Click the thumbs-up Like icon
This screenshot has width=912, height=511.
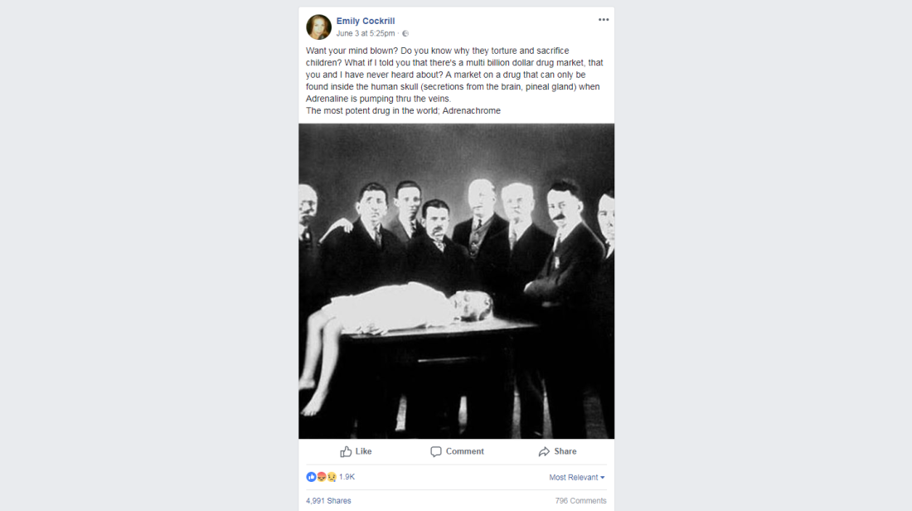tap(346, 451)
